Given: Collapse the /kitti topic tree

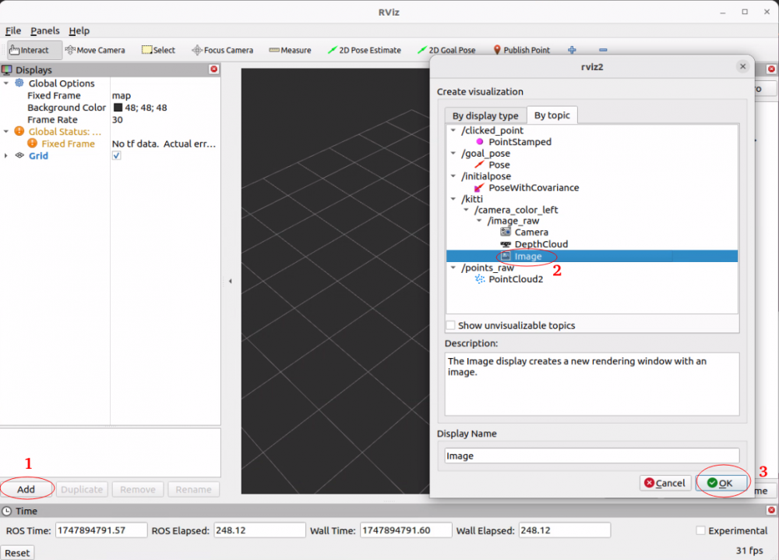Looking at the screenshot, I should 452,199.
